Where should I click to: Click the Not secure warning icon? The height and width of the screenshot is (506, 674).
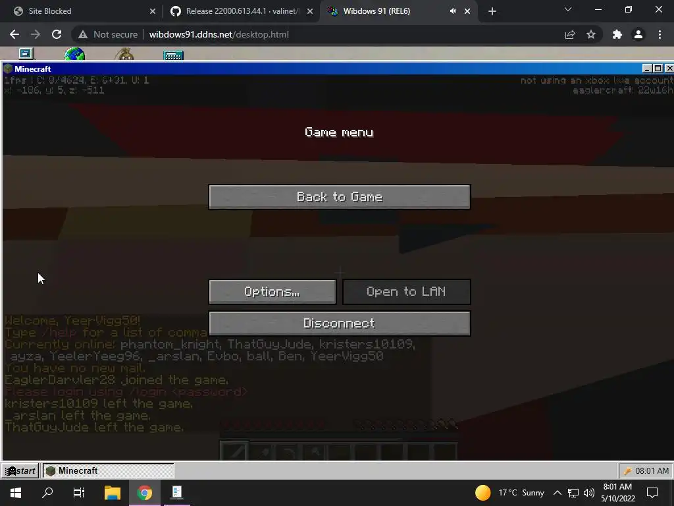(x=83, y=34)
